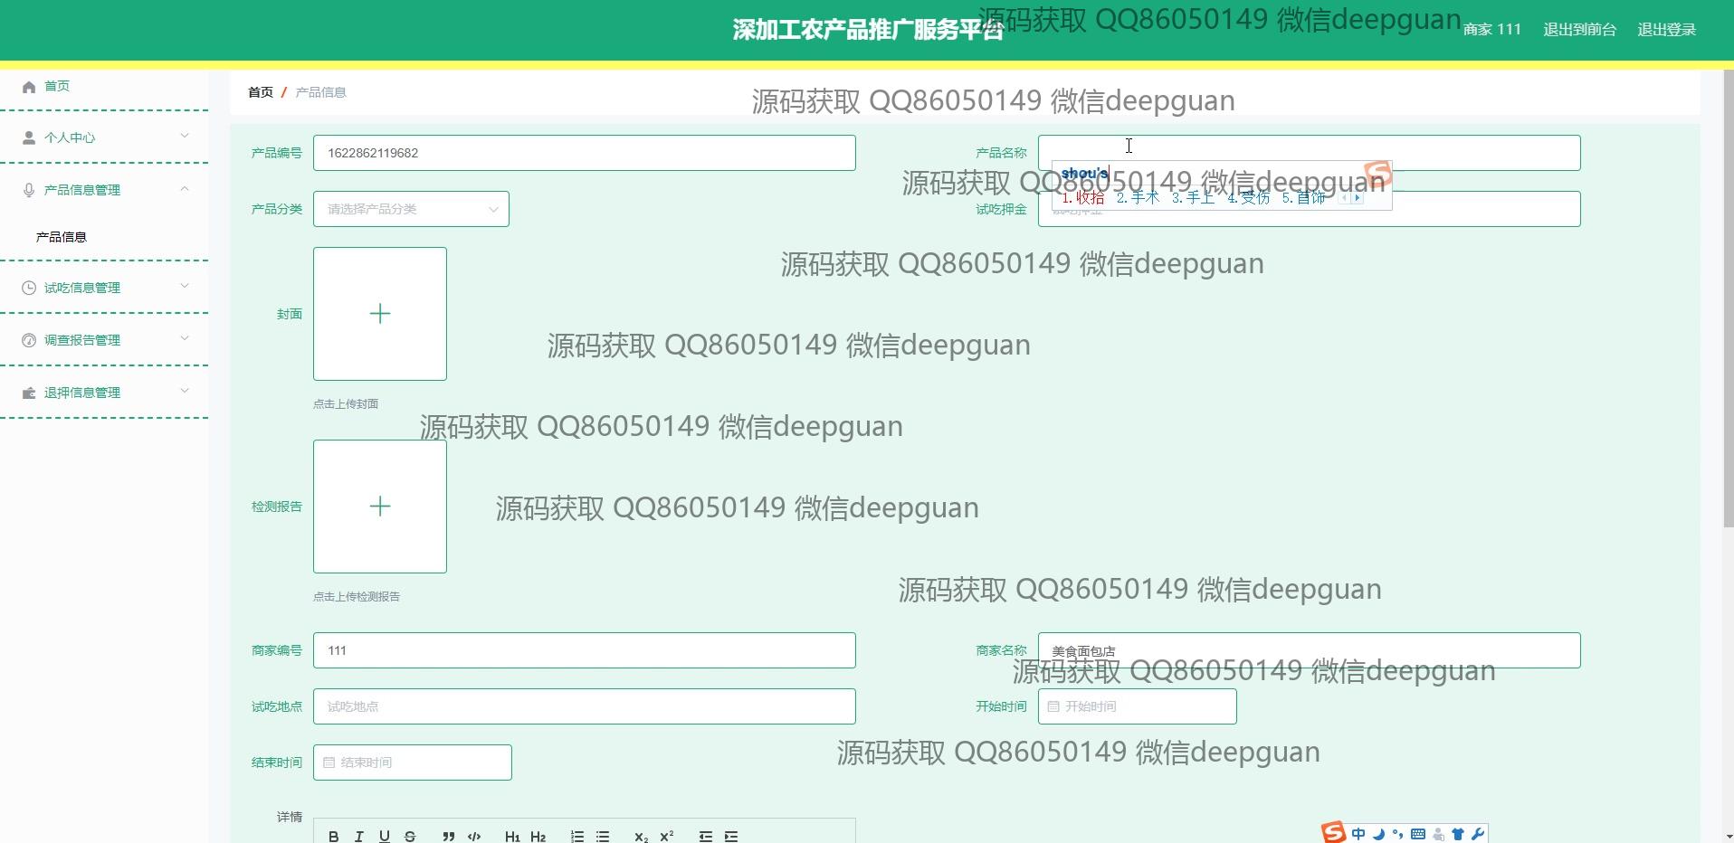Apply superscript formatting in the editor
1734x843 pixels.
pyautogui.click(x=667, y=837)
